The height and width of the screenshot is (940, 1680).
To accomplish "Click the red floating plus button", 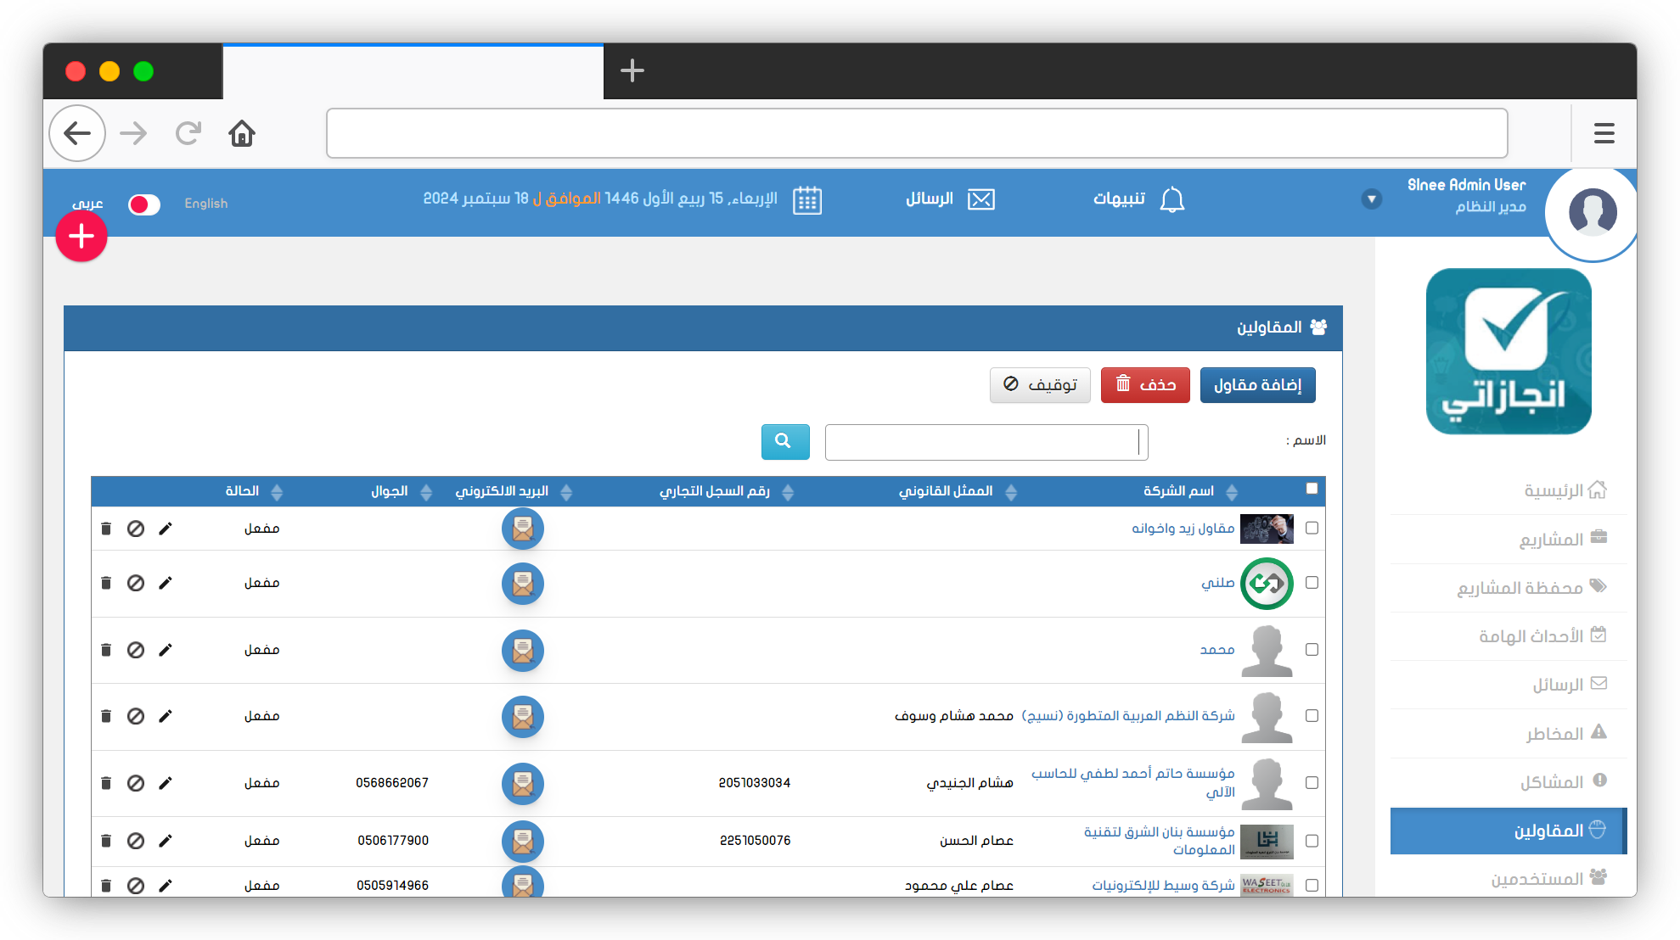I will 81,236.
